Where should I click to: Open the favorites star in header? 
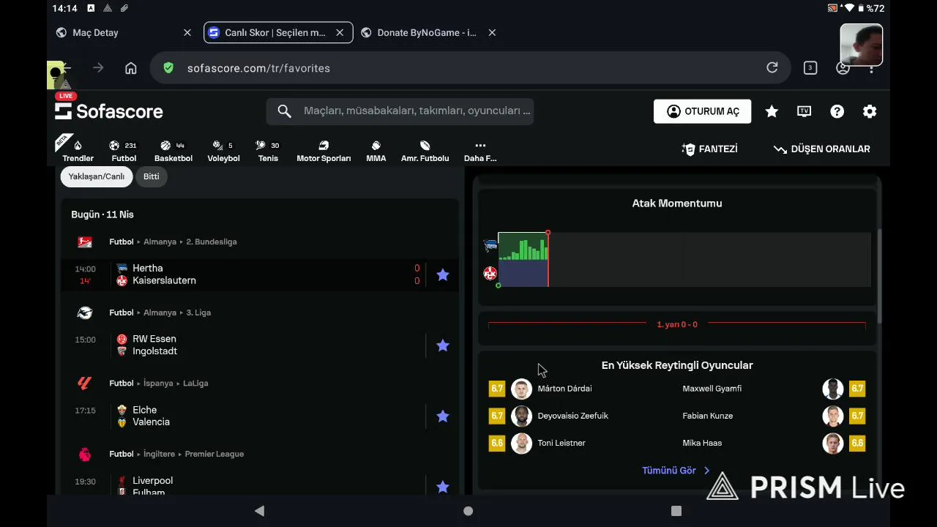(772, 111)
